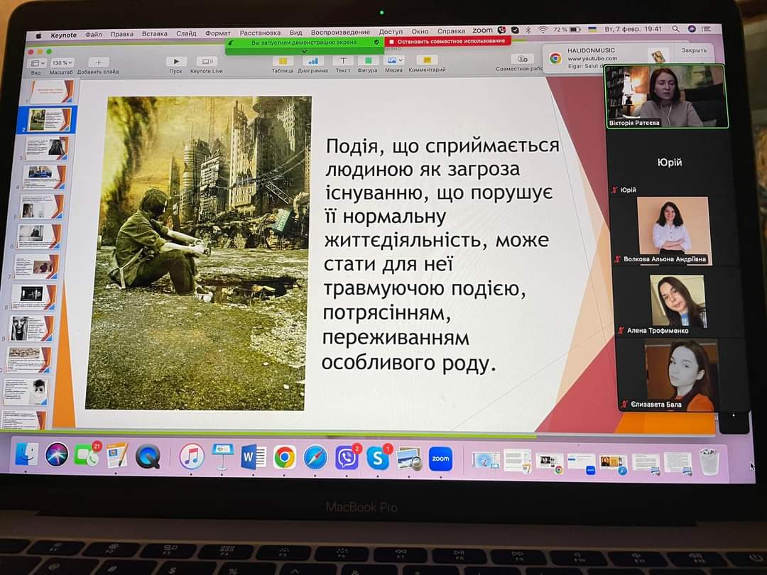Add a new slide with Добавить слайд
Image resolution: width=767 pixels, height=575 pixels.
point(98,62)
